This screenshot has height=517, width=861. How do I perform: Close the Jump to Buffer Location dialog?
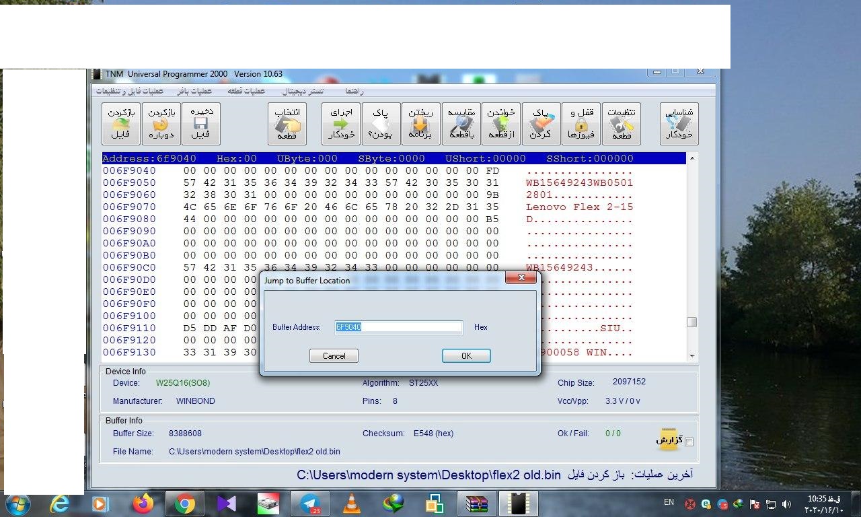tap(521, 277)
